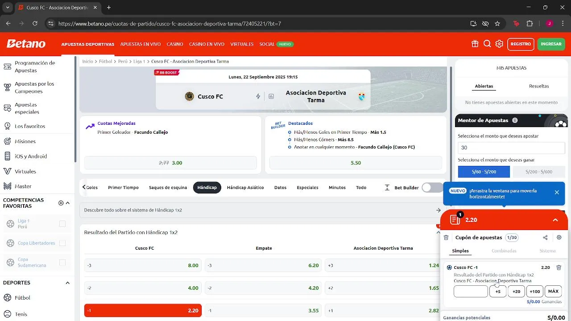Click Mentor de Apuestas info icon
Image resolution: width=571 pixels, height=321 pixels.
(x=515, y=120)
